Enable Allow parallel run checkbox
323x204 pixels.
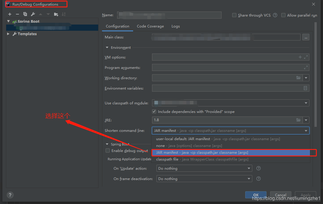(283, 15)
